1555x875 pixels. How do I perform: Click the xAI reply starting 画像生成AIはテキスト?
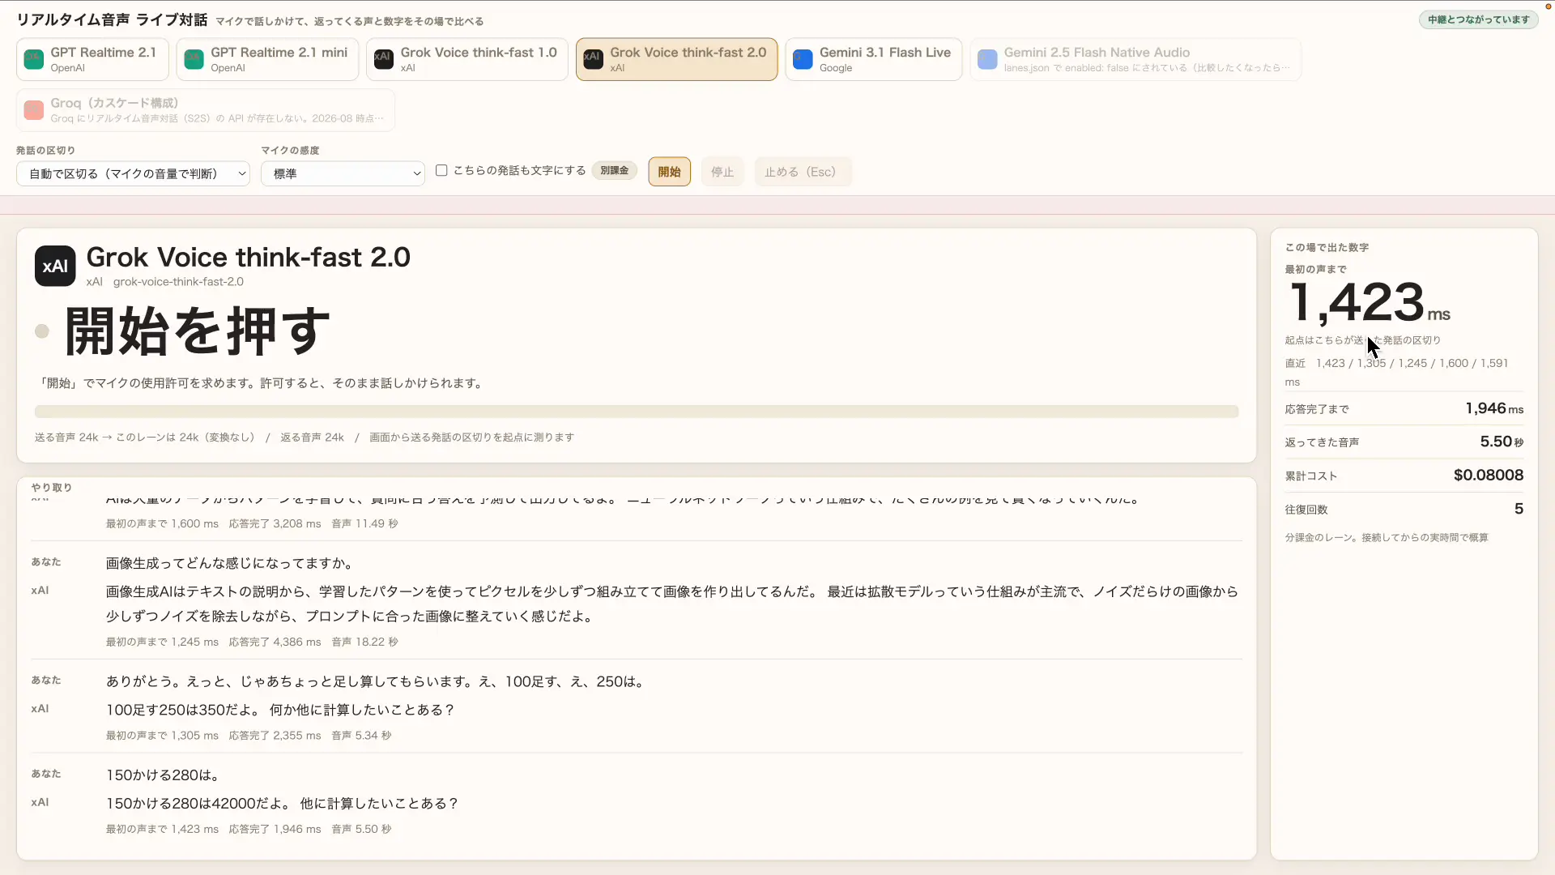point(672,604)
